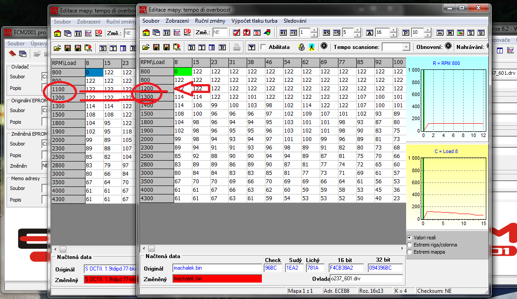Open the Ruční změny menu in front window
Viewport: 517px width, 299px height.
(210, 21)
